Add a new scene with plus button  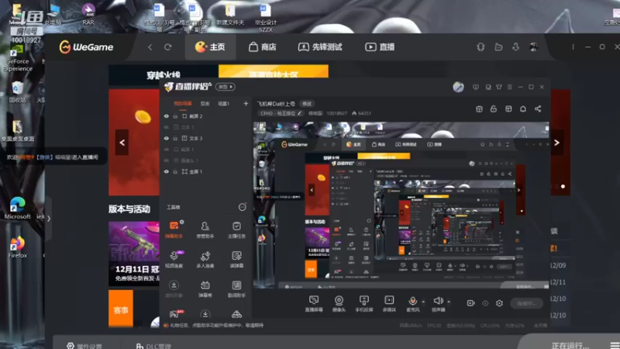tap(246, 104)
